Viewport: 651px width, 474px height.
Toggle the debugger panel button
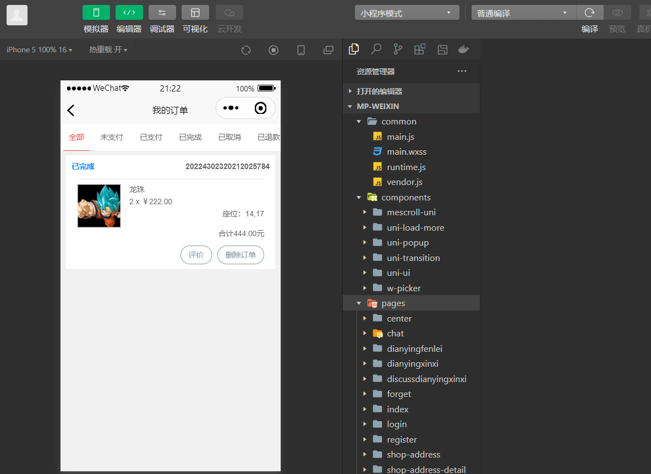[x=162, y=13]
